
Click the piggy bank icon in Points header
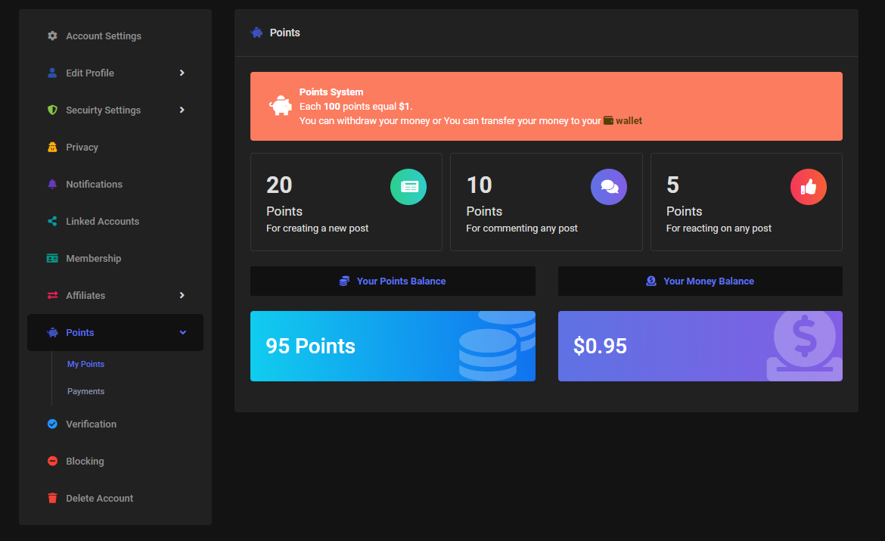tap(256, 33)
